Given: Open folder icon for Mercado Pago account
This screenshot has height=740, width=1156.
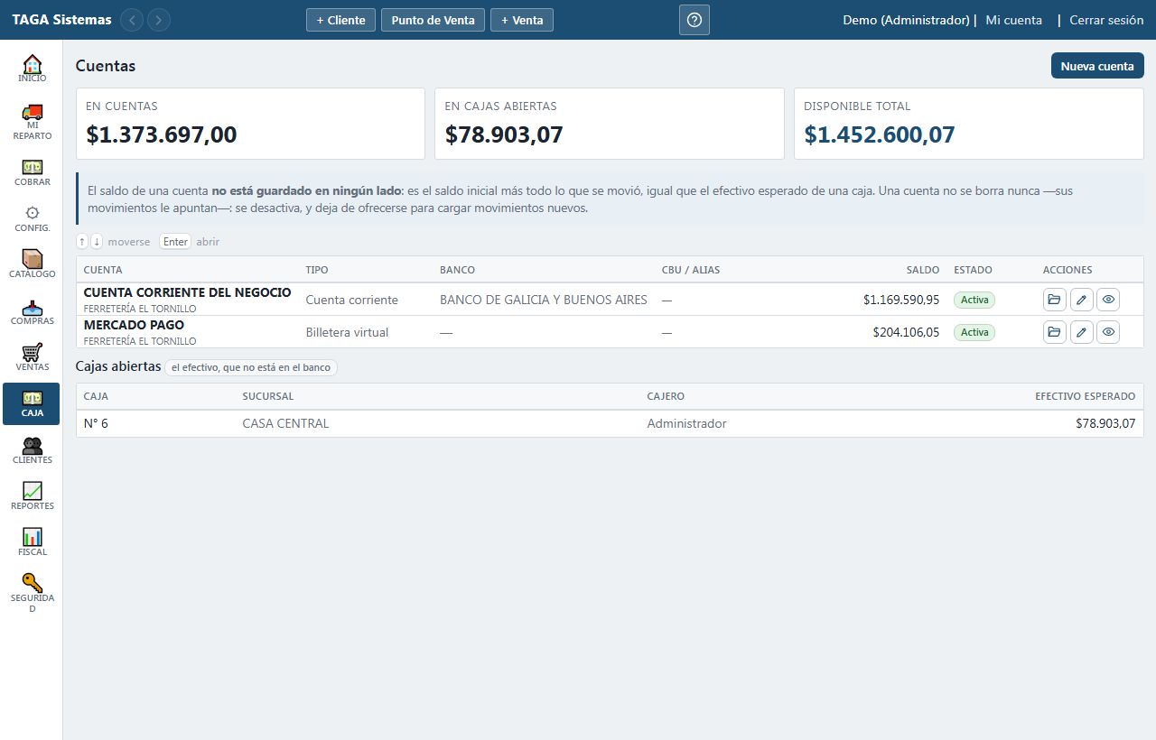Looking at the screenshot, I should [x=1055, y=332].
